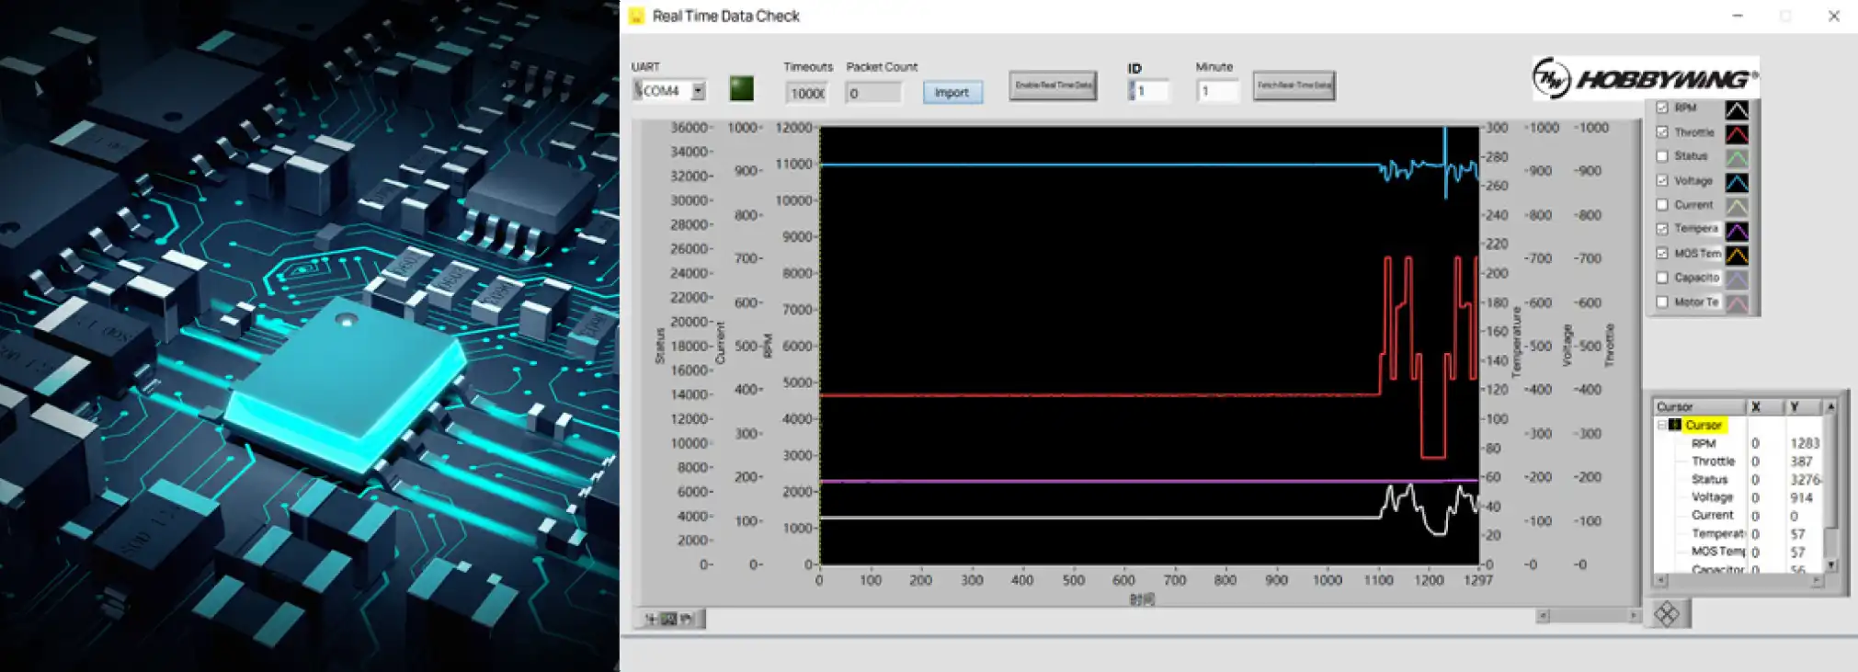This screenshot has height=672, width=1858.
Task: Click Fetch Real Time Data button
Action: point(1294,85)
